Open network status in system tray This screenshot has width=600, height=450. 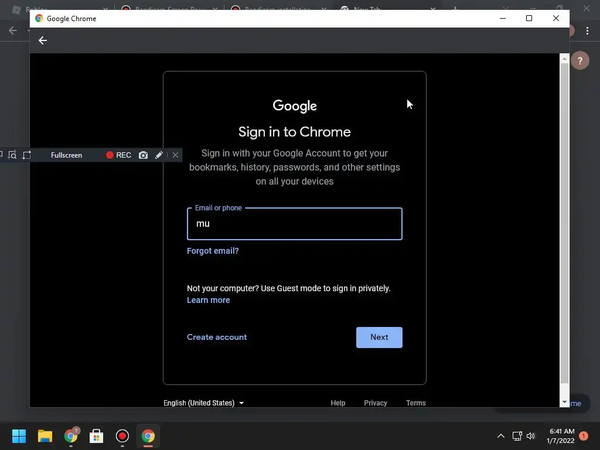tap(517, 436)
